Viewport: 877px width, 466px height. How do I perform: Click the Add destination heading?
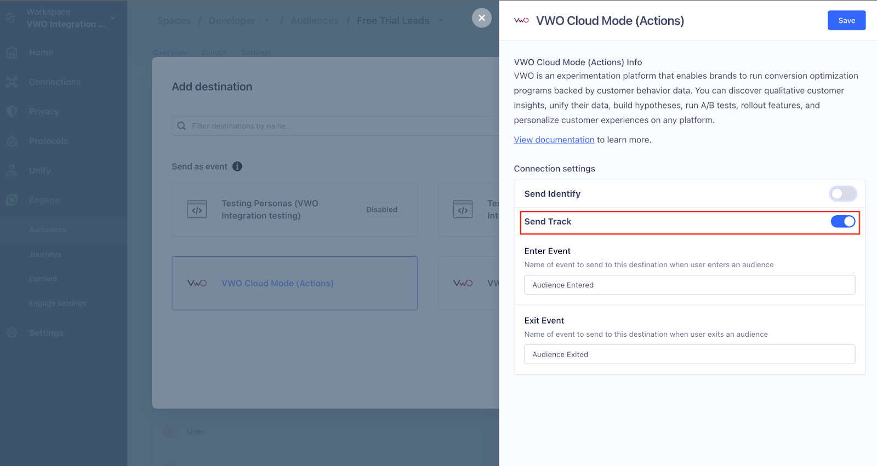tap(212, 87)
